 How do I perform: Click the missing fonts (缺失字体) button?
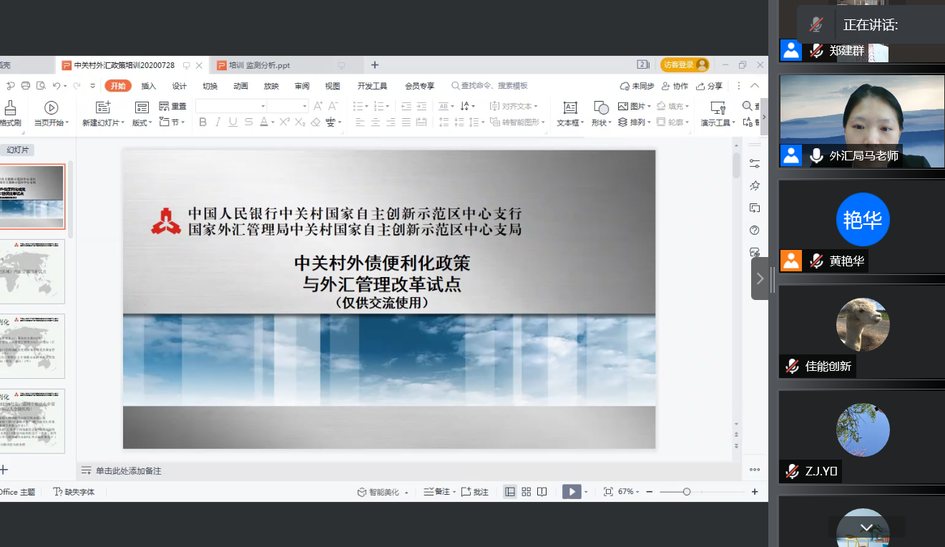click(74, 492)
